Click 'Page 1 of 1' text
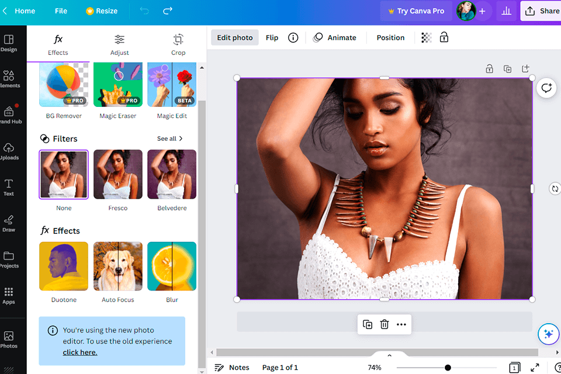The width and height of the screenshot is (561, 374). [280, 368]
